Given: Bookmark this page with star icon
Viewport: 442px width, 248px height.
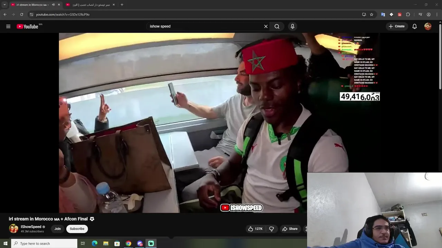Looking at the screenshot, I should [372, 14].
